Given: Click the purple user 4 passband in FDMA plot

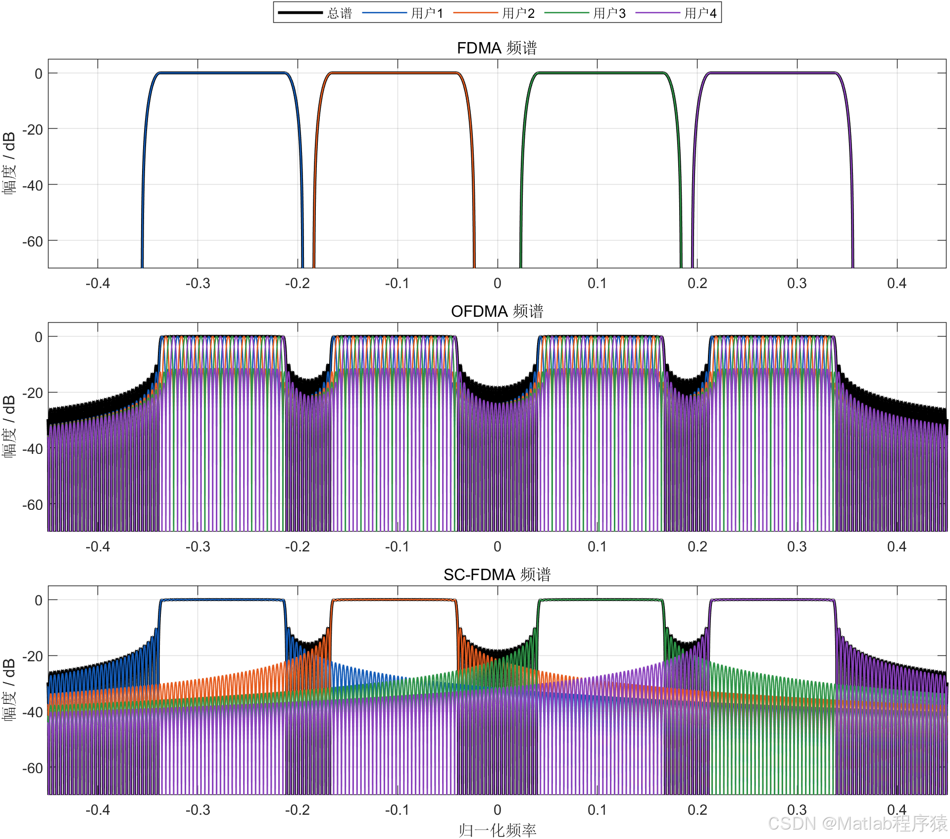Looking at the screenshot, I should 772,73.
